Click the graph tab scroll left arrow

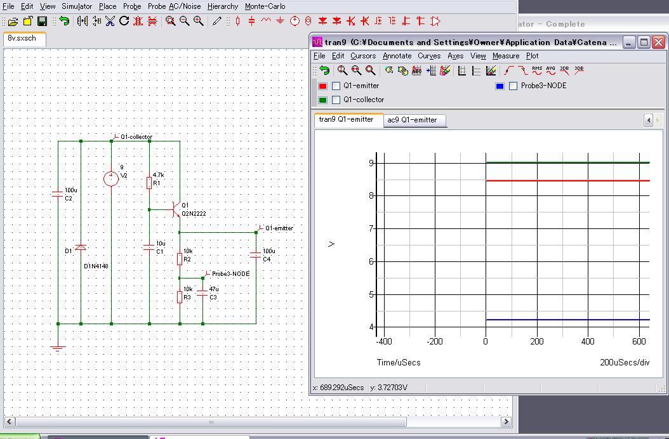tap(649, 120)
